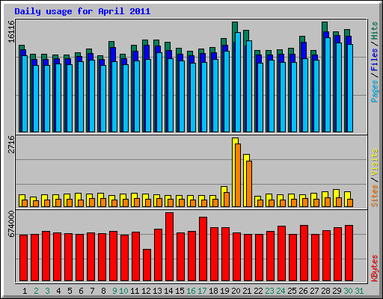Click the cyan pages bar for day 20
This screenshot has height=299, width=383.
238,82
